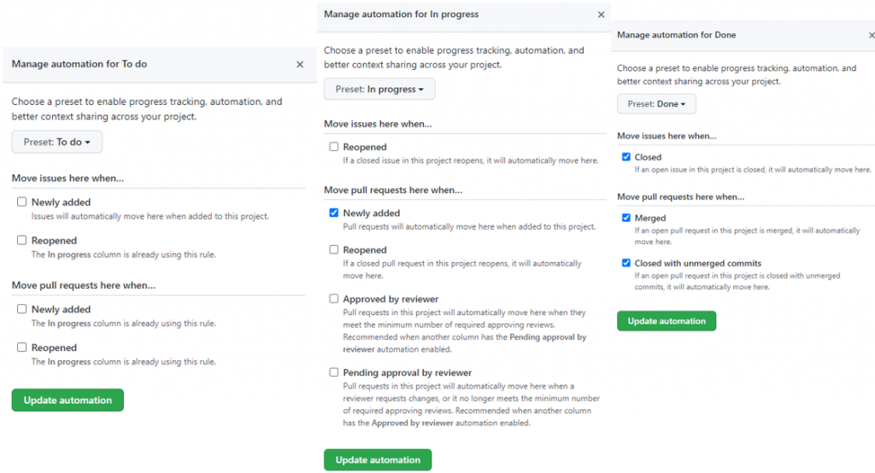The image size is (875, 473).
Task: Open the Preset: Done dropdown
Action: coord(656,104)
